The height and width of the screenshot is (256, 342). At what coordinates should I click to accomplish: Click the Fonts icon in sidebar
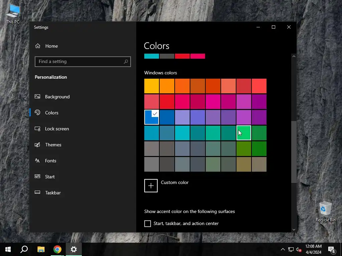click(37, 160)
